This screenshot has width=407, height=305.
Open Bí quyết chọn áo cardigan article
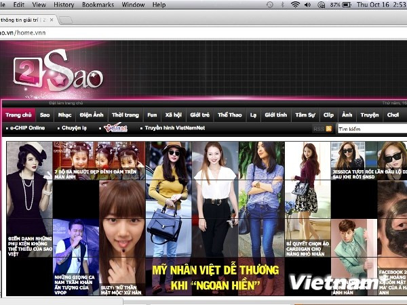(x=307, y=199)
